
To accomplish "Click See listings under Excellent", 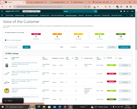I will pyautogui.click(x=121, y=39).
